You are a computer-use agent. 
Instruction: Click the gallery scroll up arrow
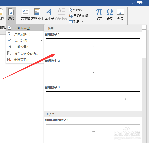(x=144, y=28)
